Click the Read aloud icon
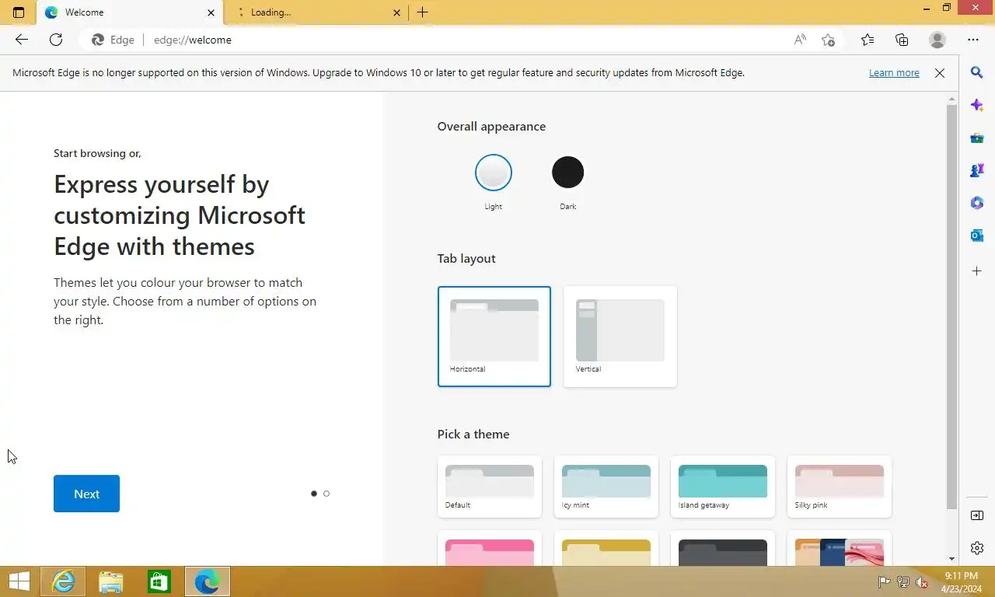The image size is (995, 597). coord(800,40)
